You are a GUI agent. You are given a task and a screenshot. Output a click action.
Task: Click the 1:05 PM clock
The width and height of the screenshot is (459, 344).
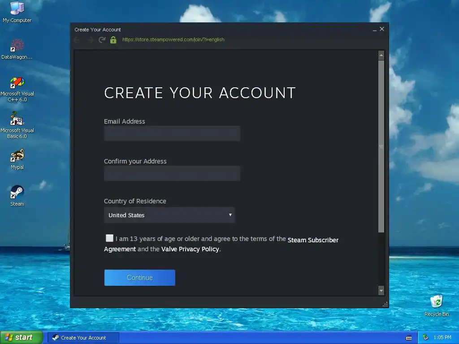(442, 338)
